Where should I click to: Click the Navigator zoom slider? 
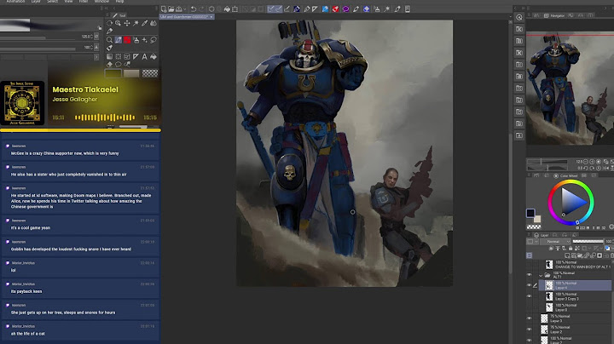[547, 162]
